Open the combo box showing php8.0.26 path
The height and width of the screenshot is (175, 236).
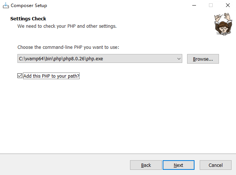pos(100,59)
